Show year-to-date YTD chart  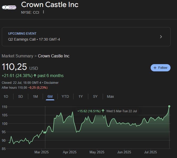tap(65, 96)
